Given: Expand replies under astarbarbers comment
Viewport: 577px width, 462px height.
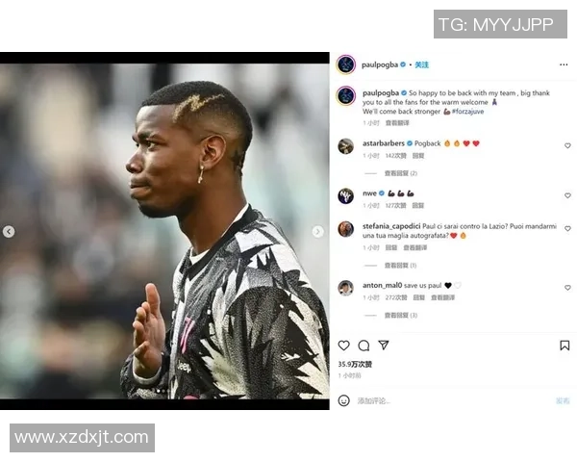Looking at the screenshot, I should point(401,173).
